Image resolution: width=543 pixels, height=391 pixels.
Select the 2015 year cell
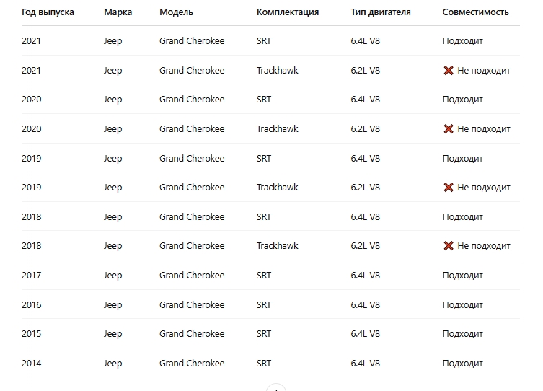pos(32,334)
